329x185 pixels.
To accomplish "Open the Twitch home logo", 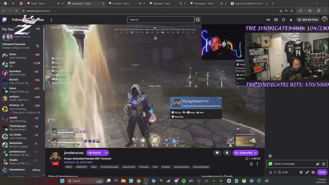I will pos(4,20).
